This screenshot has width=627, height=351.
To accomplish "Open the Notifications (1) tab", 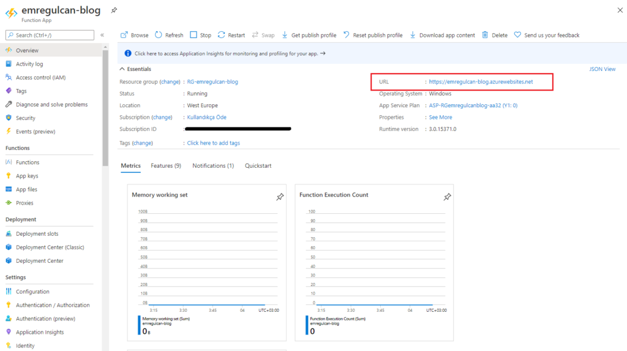I will 213,165.
